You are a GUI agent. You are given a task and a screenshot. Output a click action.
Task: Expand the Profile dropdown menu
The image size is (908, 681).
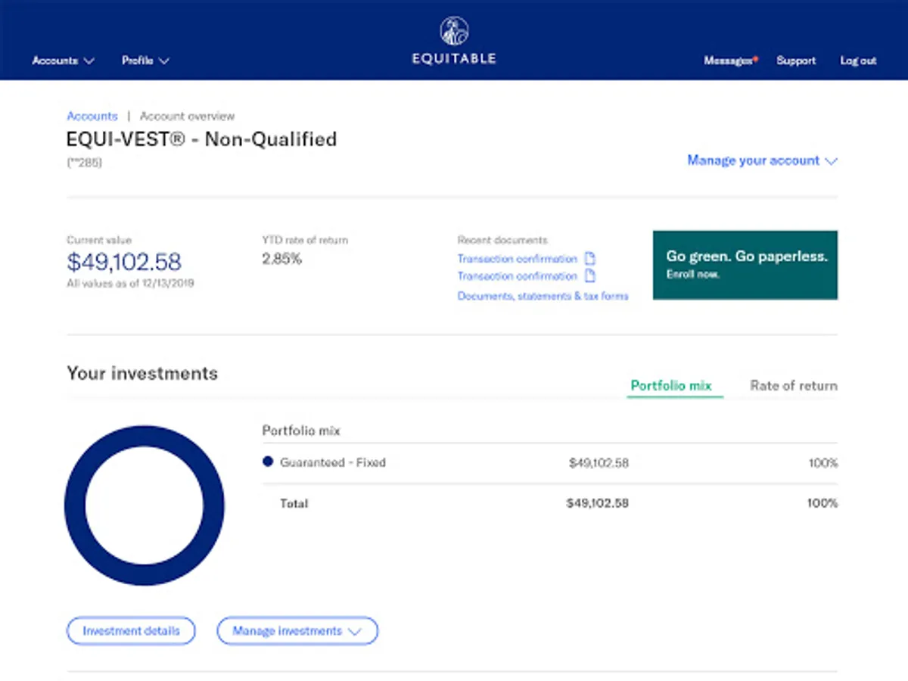point(145,61)
